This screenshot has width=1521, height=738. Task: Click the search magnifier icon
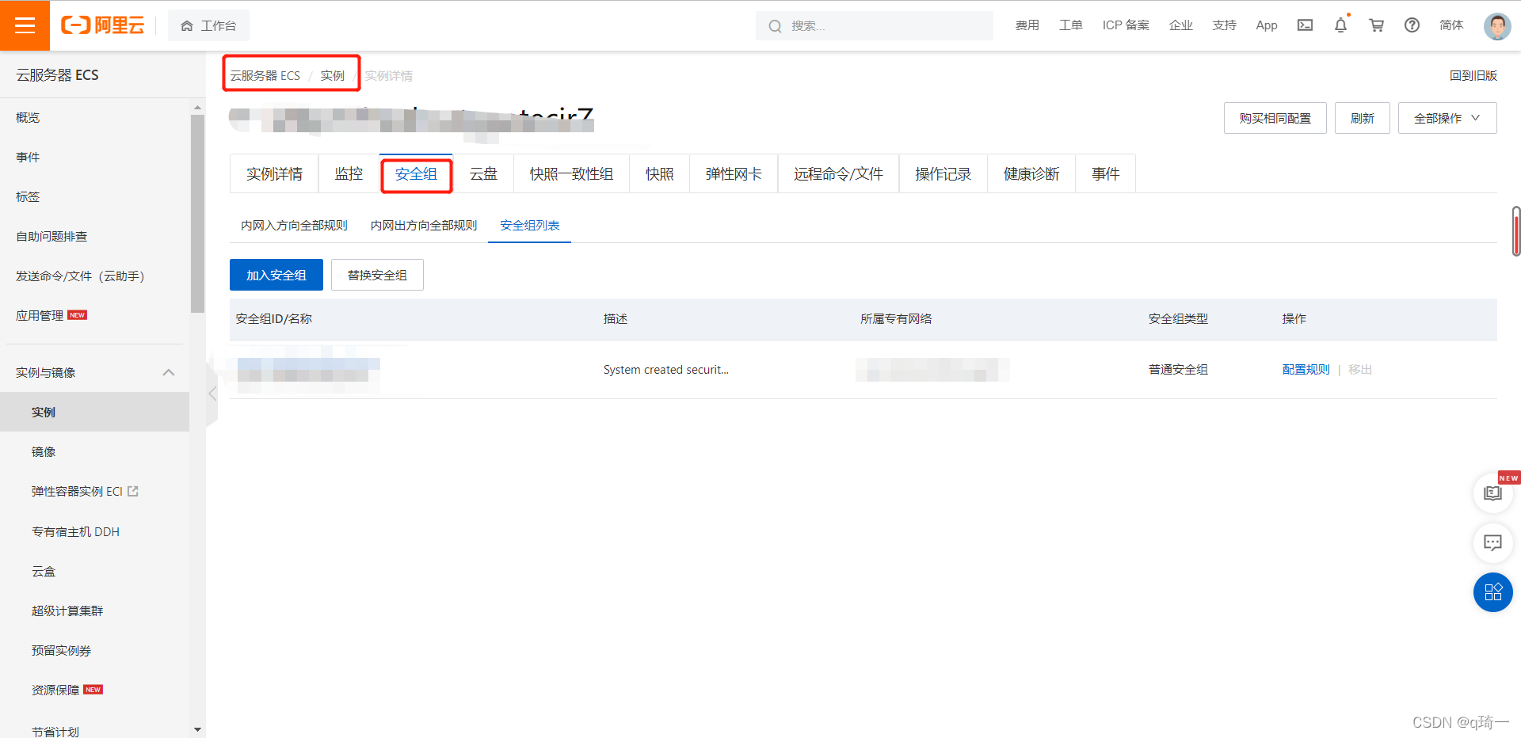(775, 26)
